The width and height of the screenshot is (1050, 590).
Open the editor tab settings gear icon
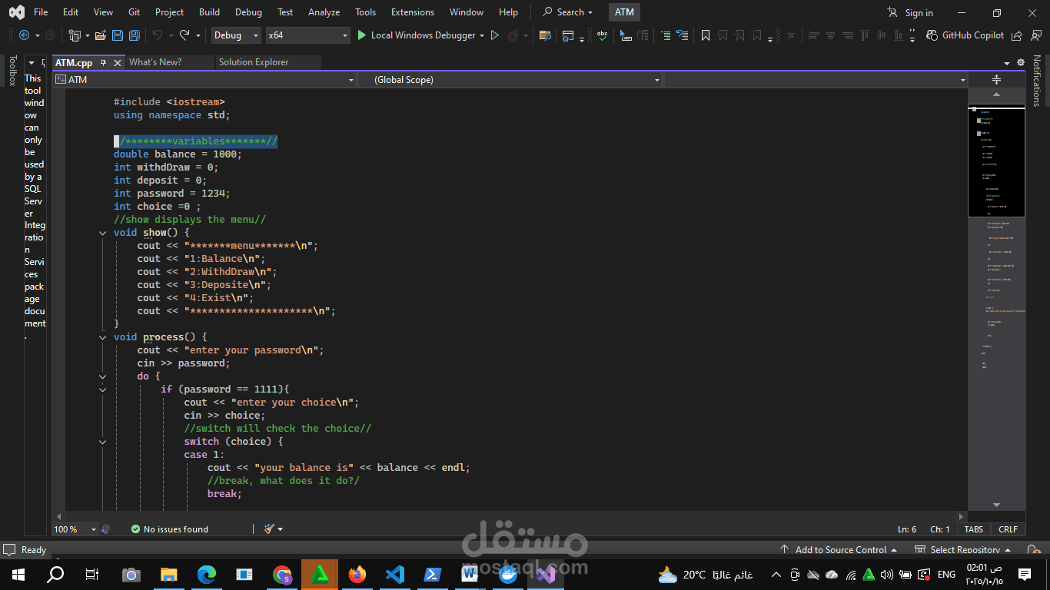click(x=1021, y=63)
